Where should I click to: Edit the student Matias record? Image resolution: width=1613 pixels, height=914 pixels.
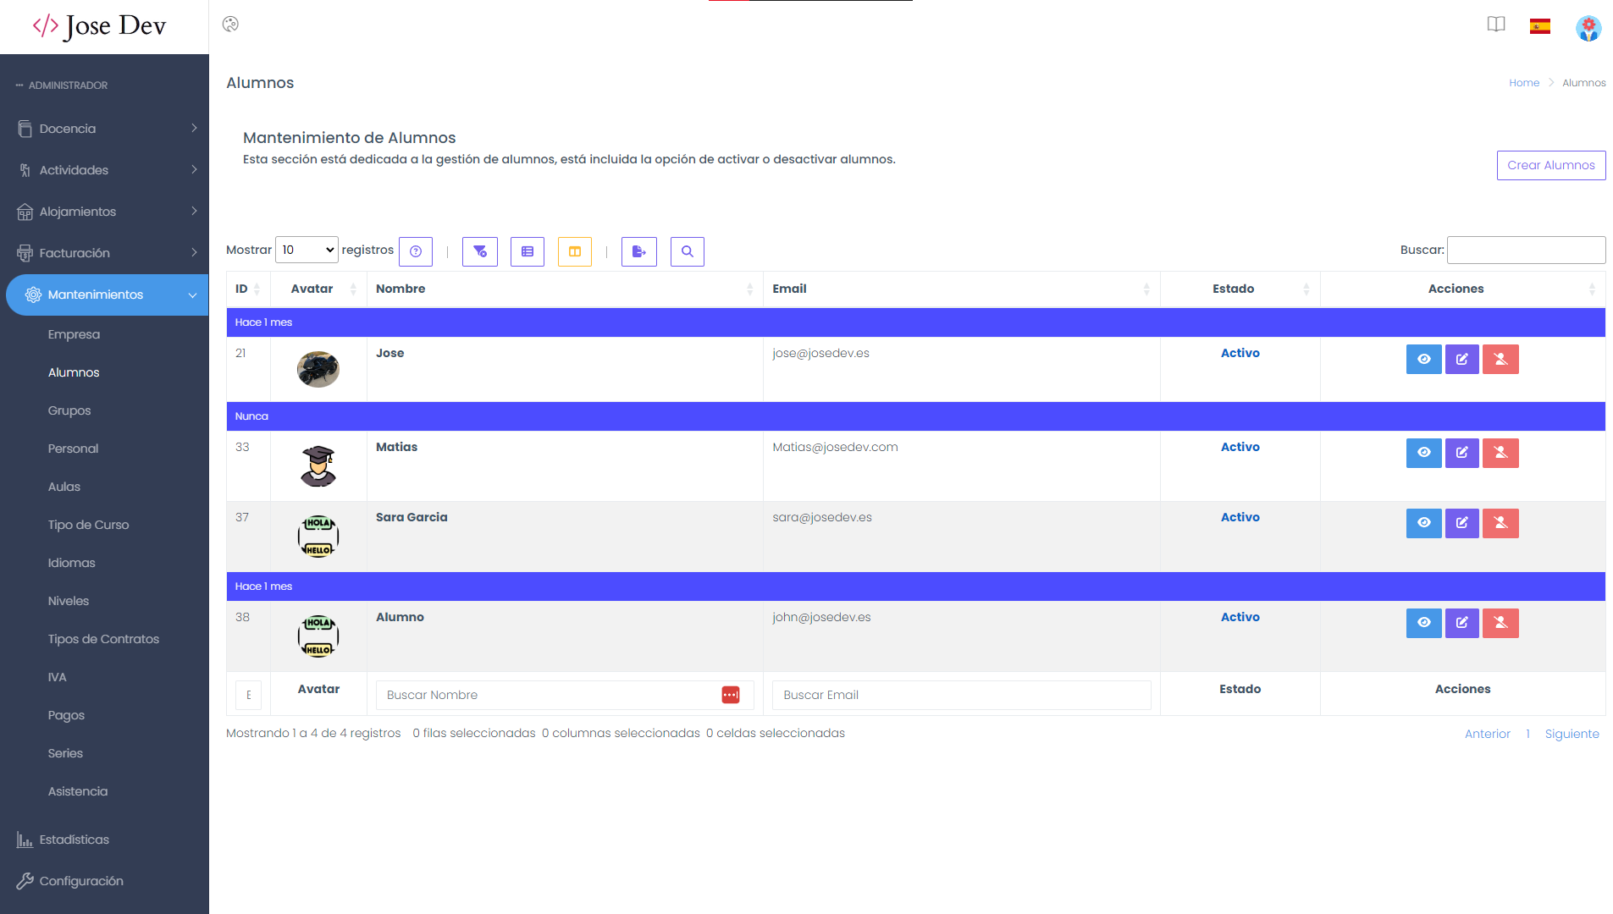pyautogui.click(x=1461, y=453)
